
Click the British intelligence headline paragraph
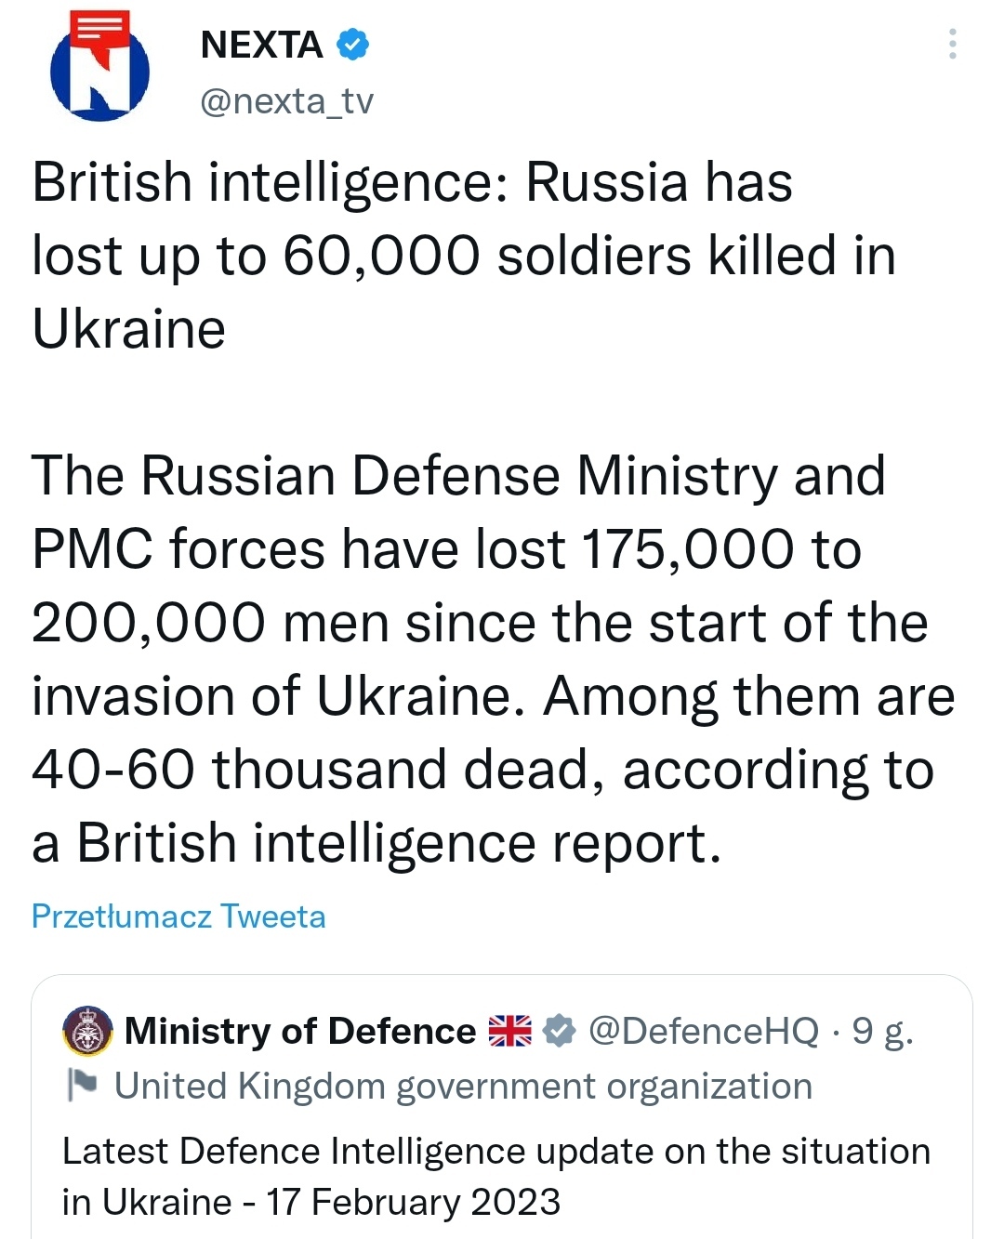[x=463, y=255]
